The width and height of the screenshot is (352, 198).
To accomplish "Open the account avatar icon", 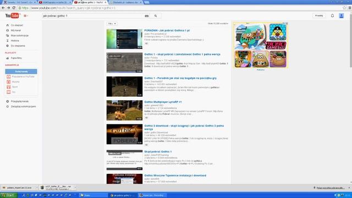I will coord(341,16).
